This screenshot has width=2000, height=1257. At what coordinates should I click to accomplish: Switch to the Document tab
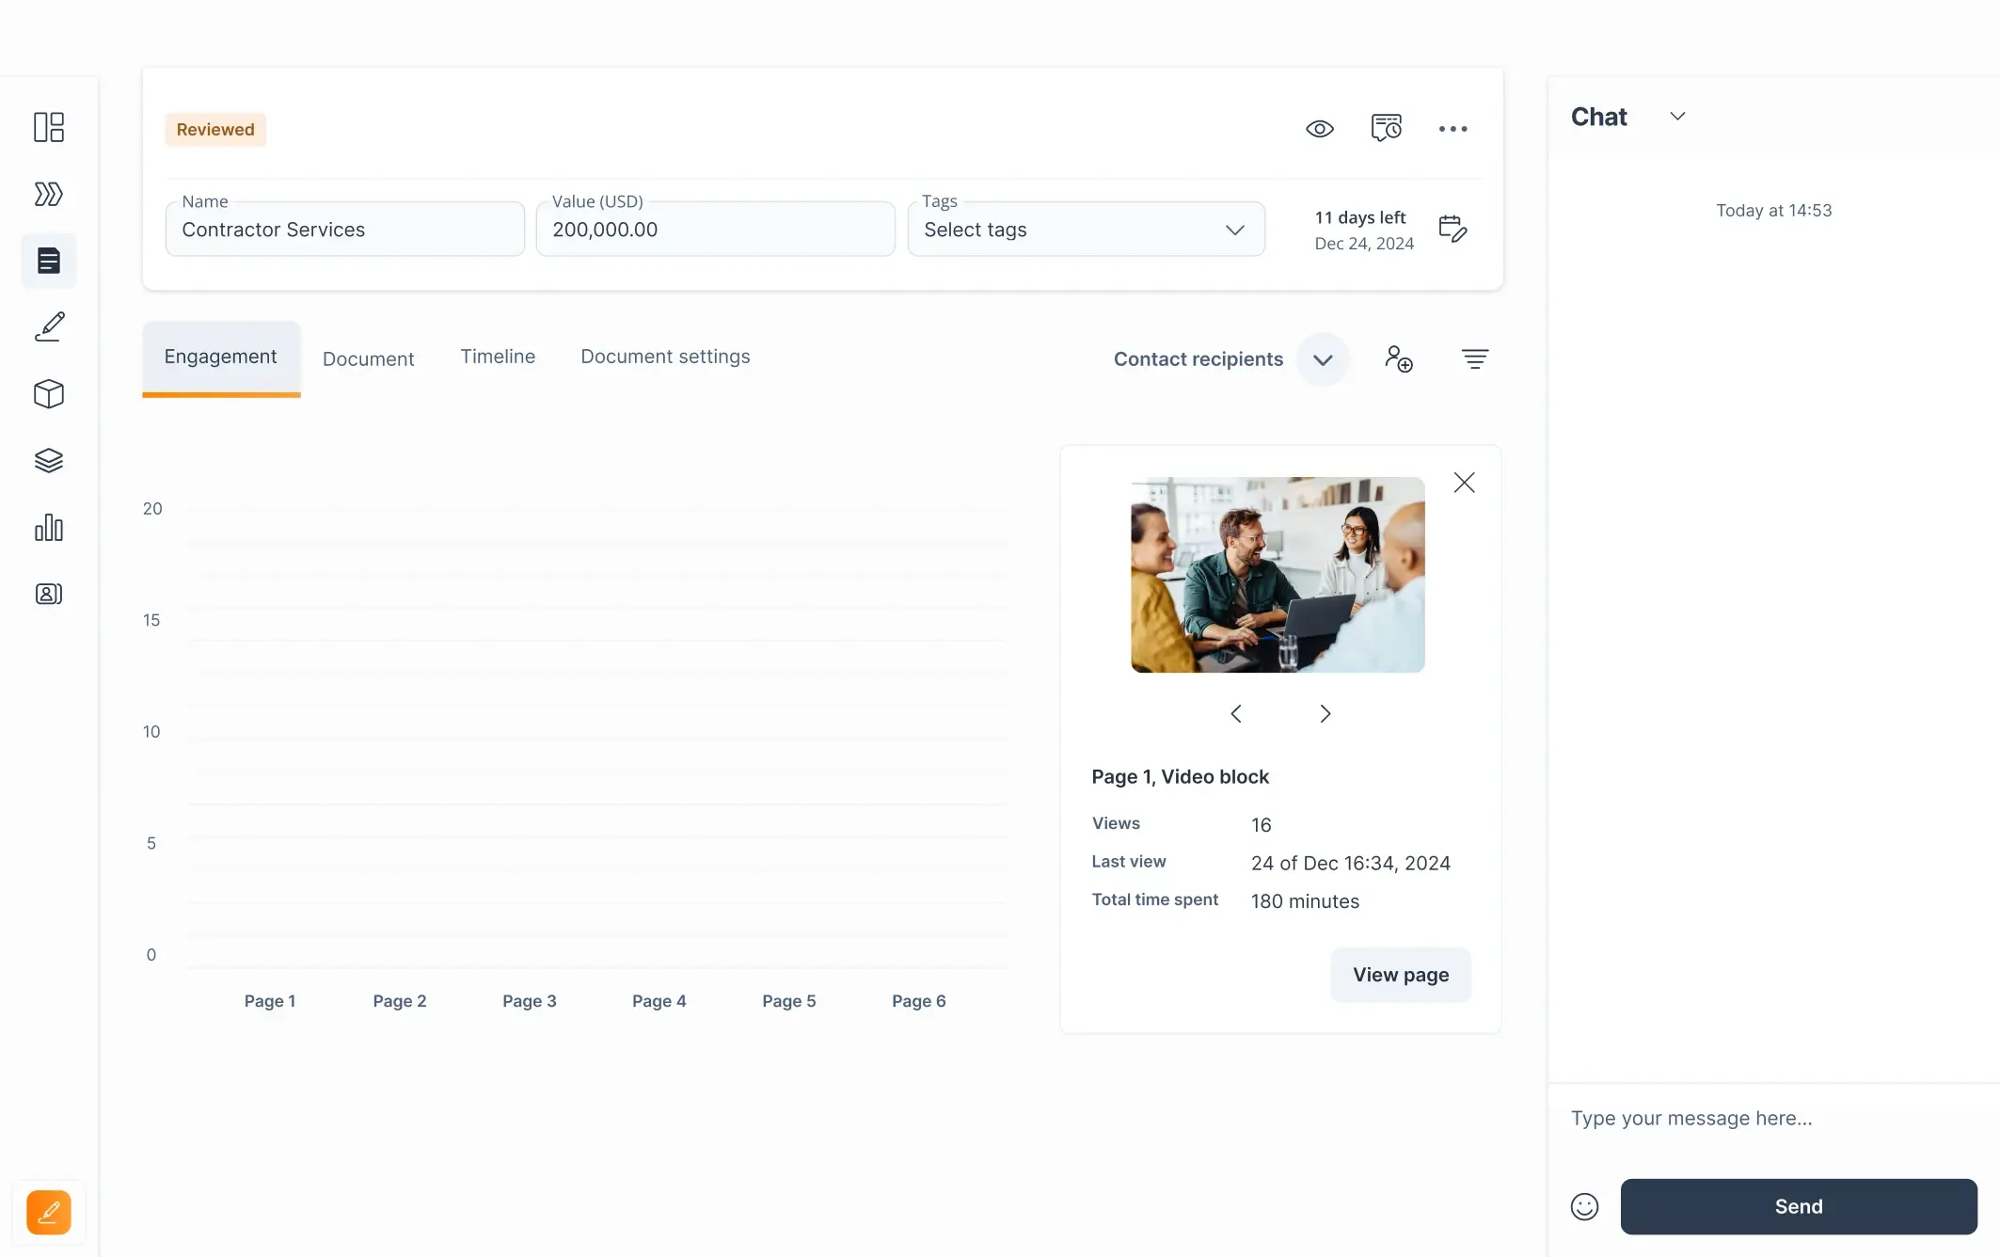point(368,357)
